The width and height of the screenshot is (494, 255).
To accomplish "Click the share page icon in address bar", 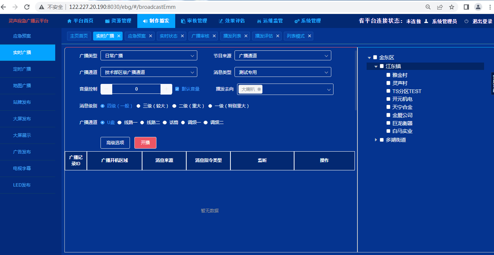I will point(440,7).
